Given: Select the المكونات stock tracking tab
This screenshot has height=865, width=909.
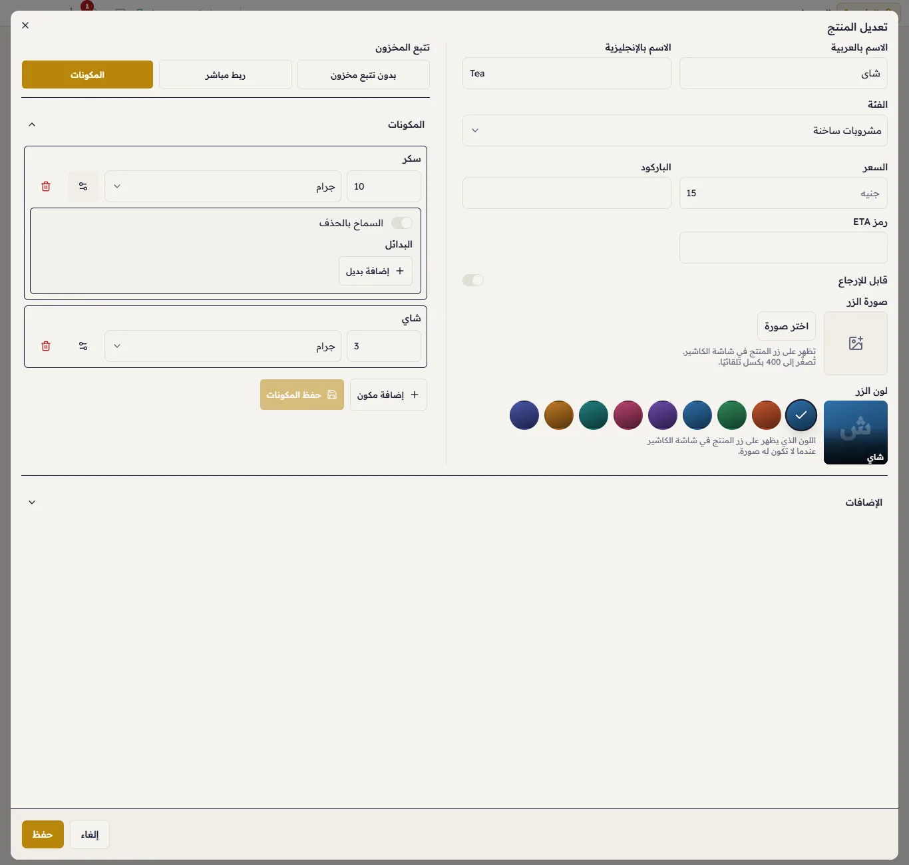Looking at the screenshot, I should [87, 75].
